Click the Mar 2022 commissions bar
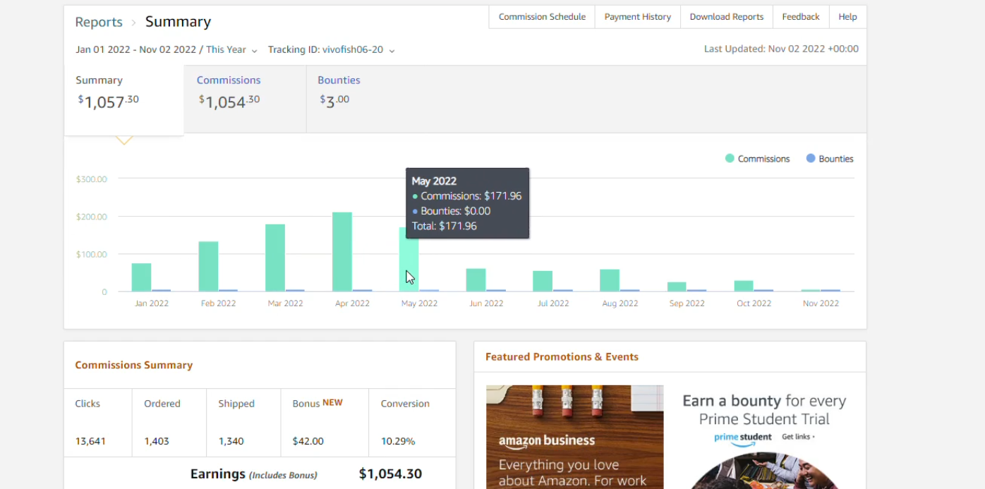985x489 pixels. pos(275,258)
